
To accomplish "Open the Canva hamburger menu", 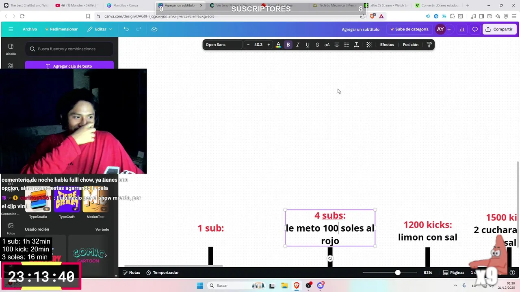I will (11, 29).
